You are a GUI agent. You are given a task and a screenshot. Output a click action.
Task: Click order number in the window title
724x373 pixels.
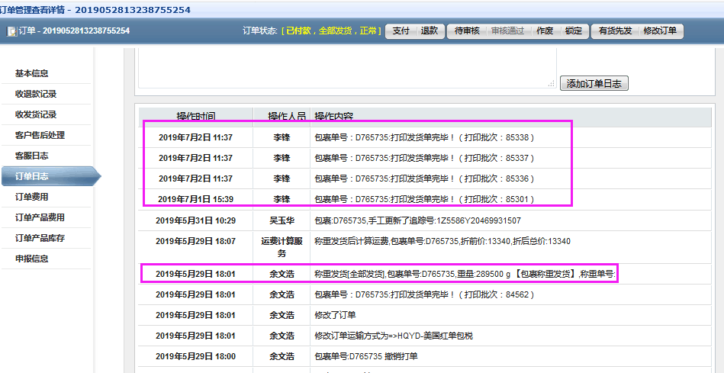point(132,10)
